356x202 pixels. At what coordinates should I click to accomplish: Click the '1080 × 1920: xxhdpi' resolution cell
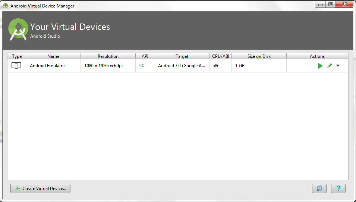[108, 66]
